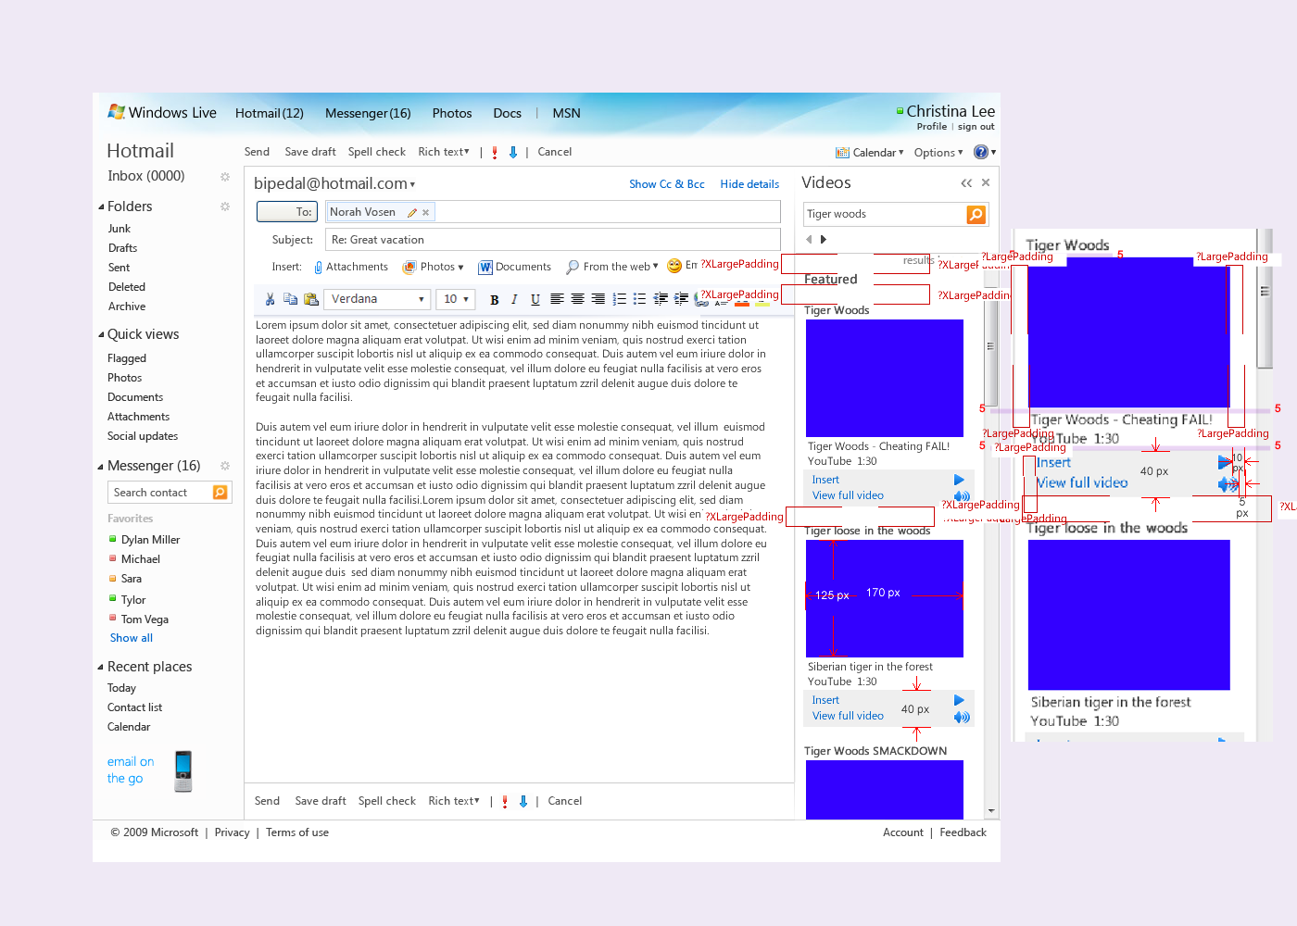Click Show all contacts link
Image resolution: width=1297 pixels, height=926 pixels.
pyautogui.click(x=131, y=638)
